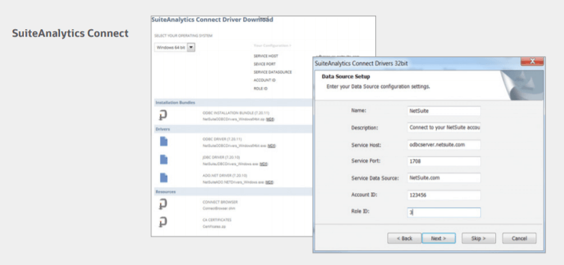The width and height of the screenshot is (564, 265).
Task: Close the SuiteAnalytics Connect Drivers 32bit dialog
Action: tap(532, 61)
